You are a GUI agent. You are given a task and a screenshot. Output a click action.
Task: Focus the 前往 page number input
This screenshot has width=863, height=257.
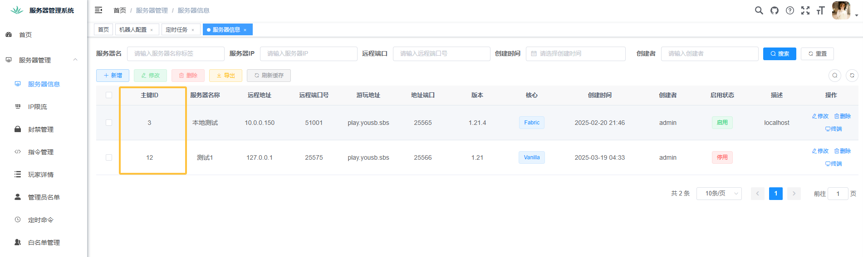[838, 194]
